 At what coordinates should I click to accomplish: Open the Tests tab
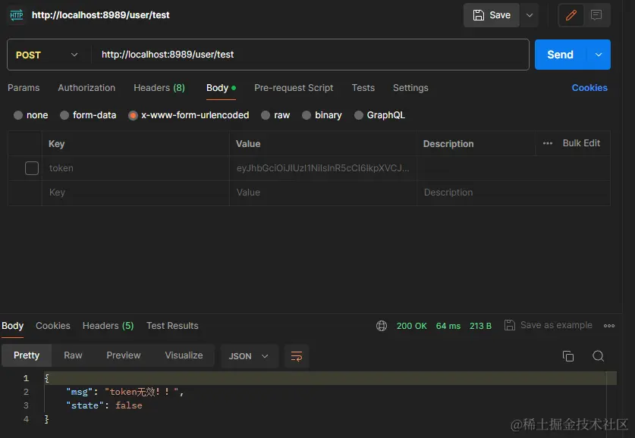point(363,88)
